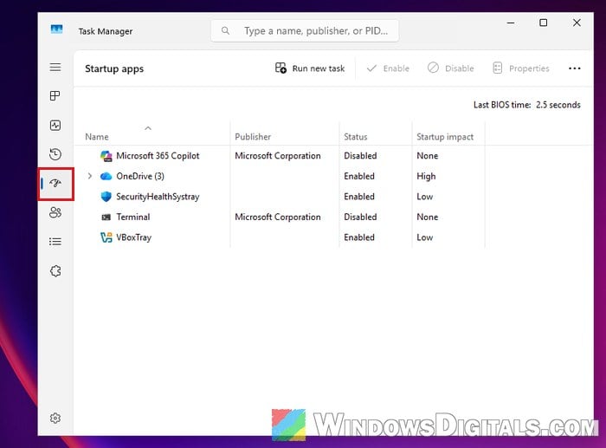
Task: Click Disabled status of Microsoft 365 Copilot
Action: pos(360,156)
